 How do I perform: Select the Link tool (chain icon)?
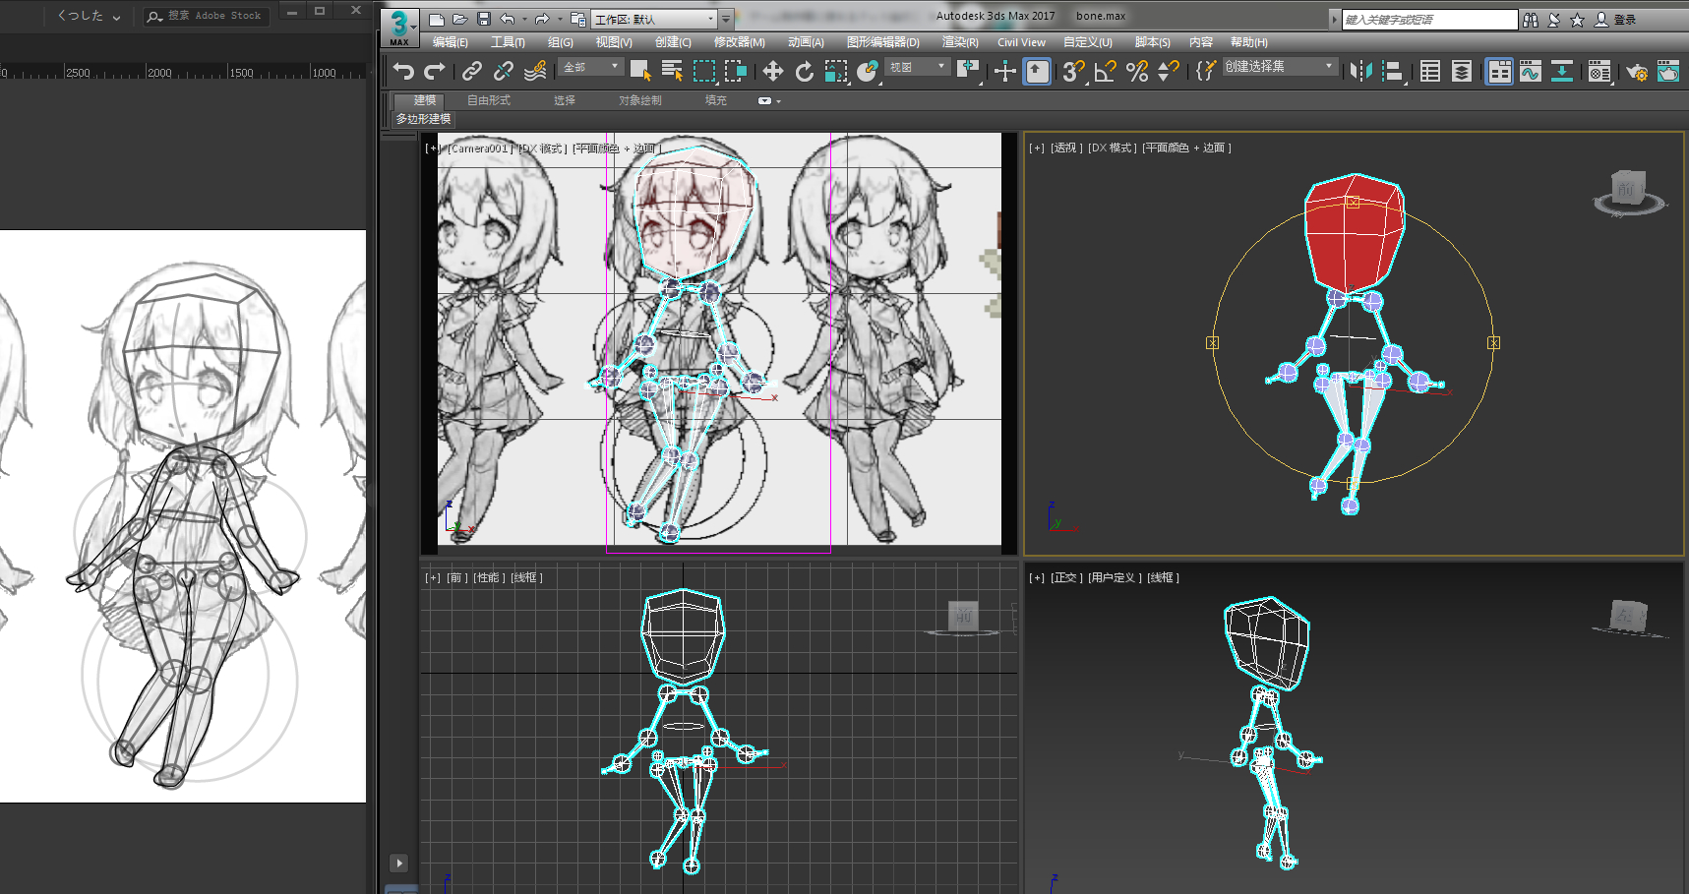click(472, 71)
